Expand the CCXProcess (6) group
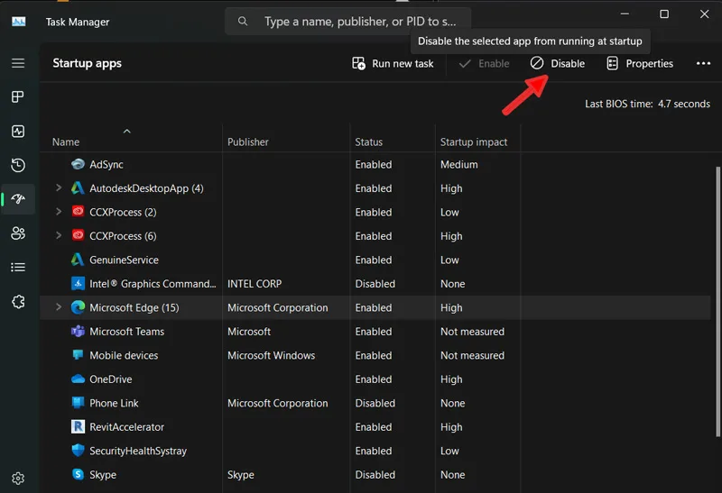Screen dimensions: 722x493 59,235
